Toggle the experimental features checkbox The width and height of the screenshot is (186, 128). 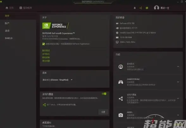[x=44, y=44]
